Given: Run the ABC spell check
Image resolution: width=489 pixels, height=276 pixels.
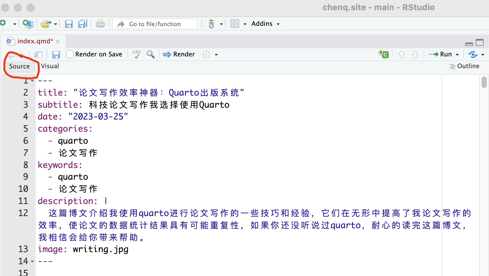Looking at the screenshot, I should [137, 54].
